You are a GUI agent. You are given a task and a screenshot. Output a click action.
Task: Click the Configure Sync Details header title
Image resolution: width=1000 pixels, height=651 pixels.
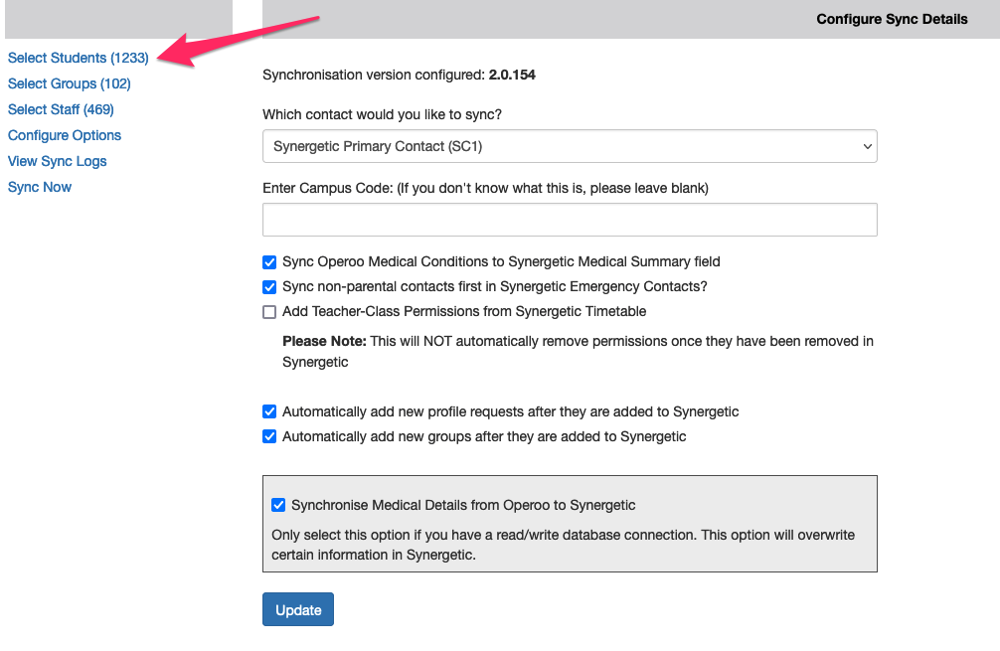click(x=892, y=19)
